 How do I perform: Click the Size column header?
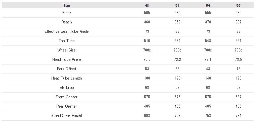pyautogui.click(x=67, y=6)
